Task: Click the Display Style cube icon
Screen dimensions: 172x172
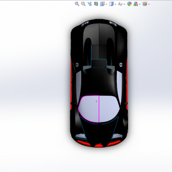Action: pyautogui.click(x=111, y=4)
